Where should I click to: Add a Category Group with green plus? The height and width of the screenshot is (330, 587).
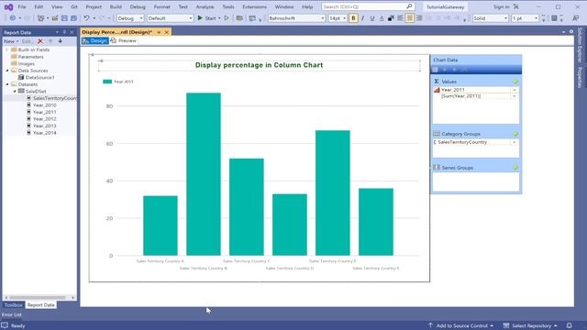click(x=515, y=134)
